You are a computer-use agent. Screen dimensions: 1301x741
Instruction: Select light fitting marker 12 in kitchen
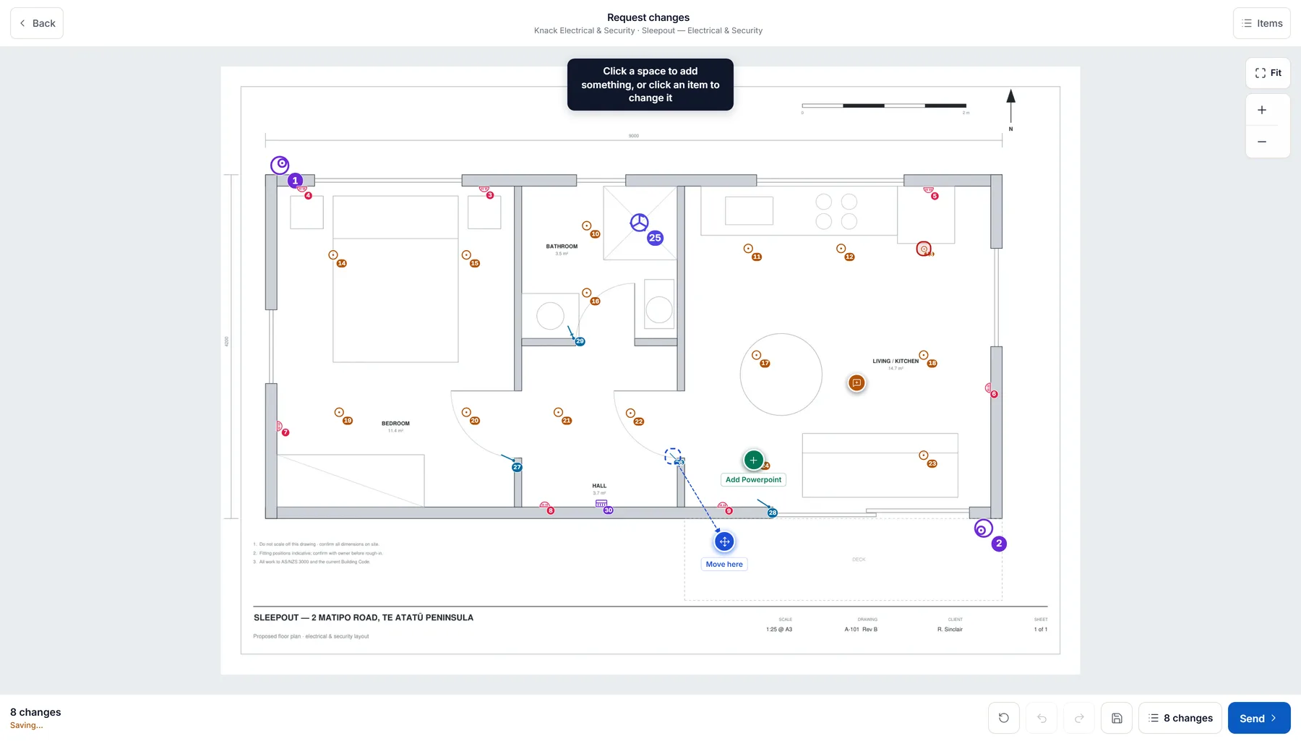(841, 249)
